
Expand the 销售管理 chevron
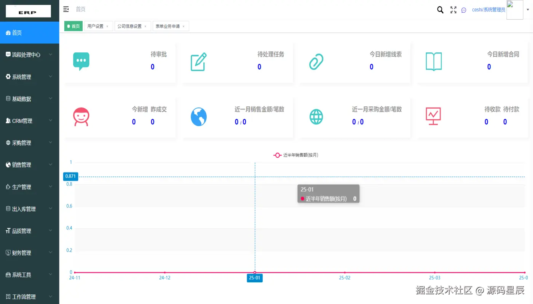pyautogui.click(x=51, y=165)
